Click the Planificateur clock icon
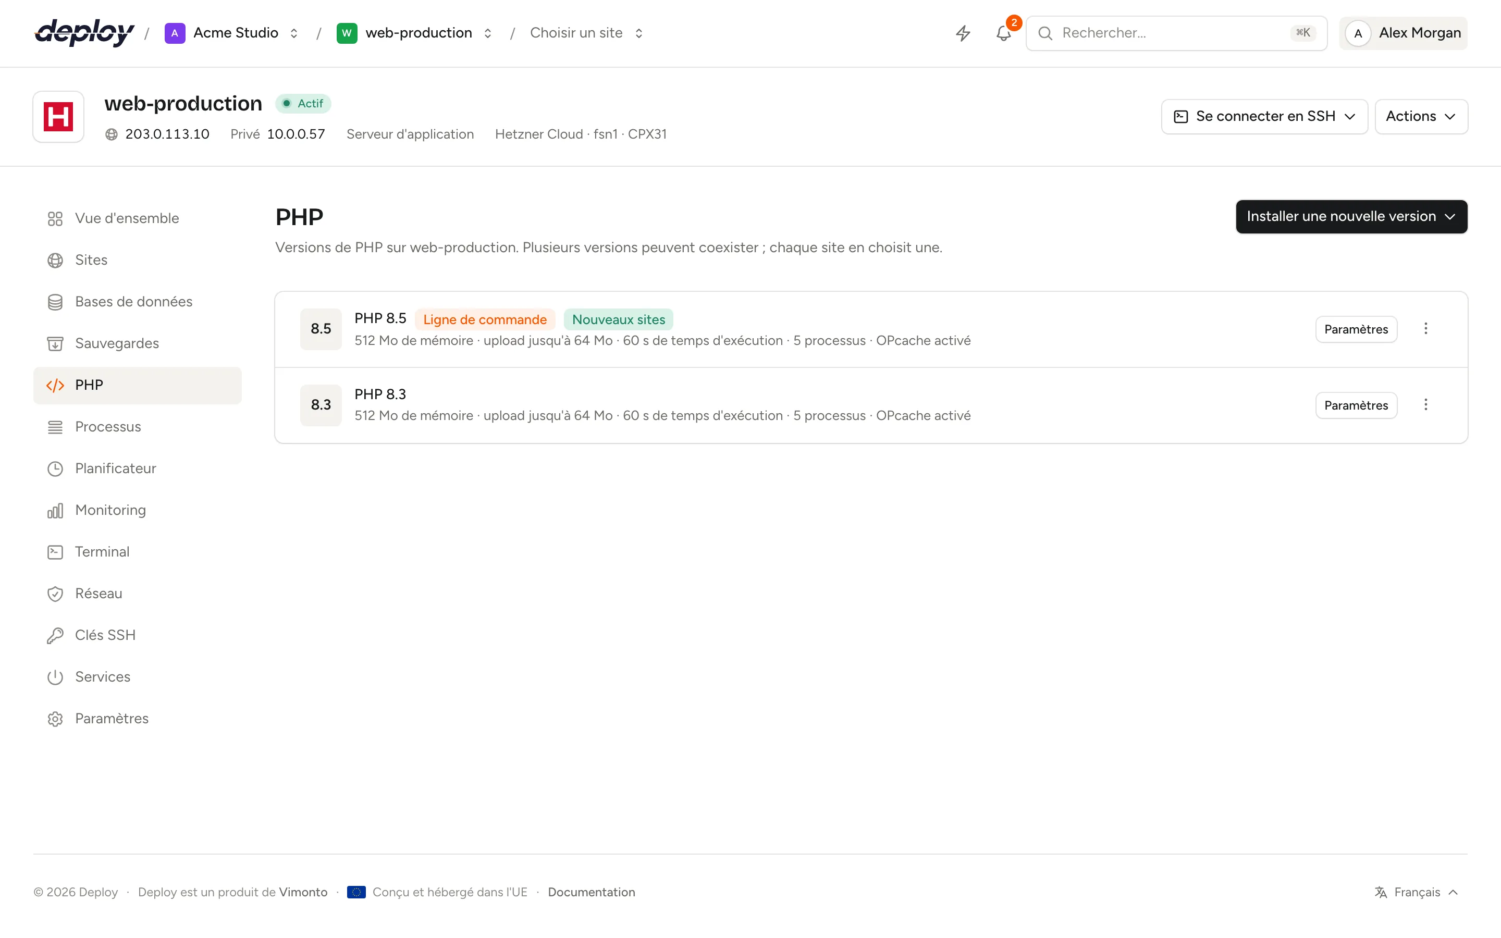This screenshot has width=1501, height=938. point(55,468)
